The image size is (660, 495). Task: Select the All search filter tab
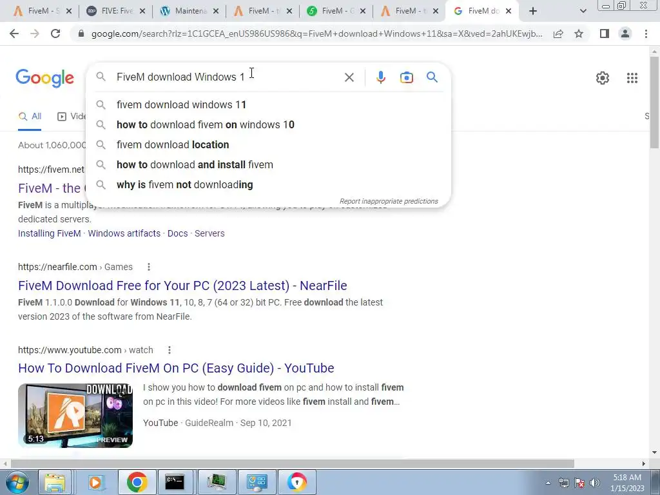click(x=30, y=117)
